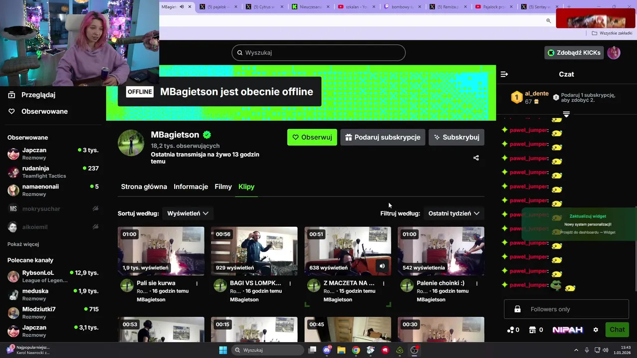Click the taskbar Task View icon
The image size is (637, 358).
313,350
